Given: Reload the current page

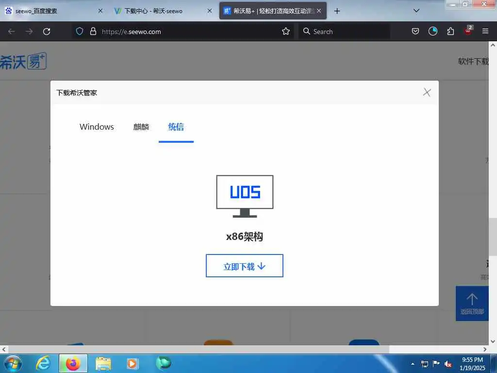Looking at the screenshot, I should coord(47,32).
